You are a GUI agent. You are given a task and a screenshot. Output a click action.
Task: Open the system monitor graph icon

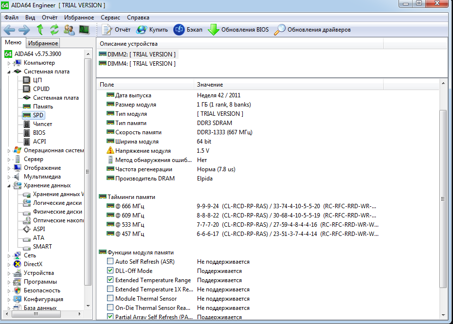[x=84, y=30]
